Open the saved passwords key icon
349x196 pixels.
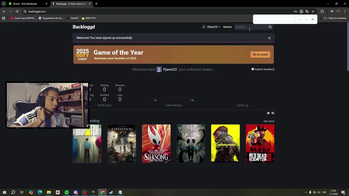click(296, 11)
